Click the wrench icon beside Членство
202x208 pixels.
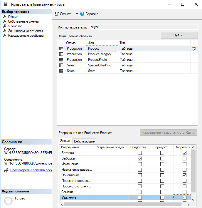[x=5, y=26]
